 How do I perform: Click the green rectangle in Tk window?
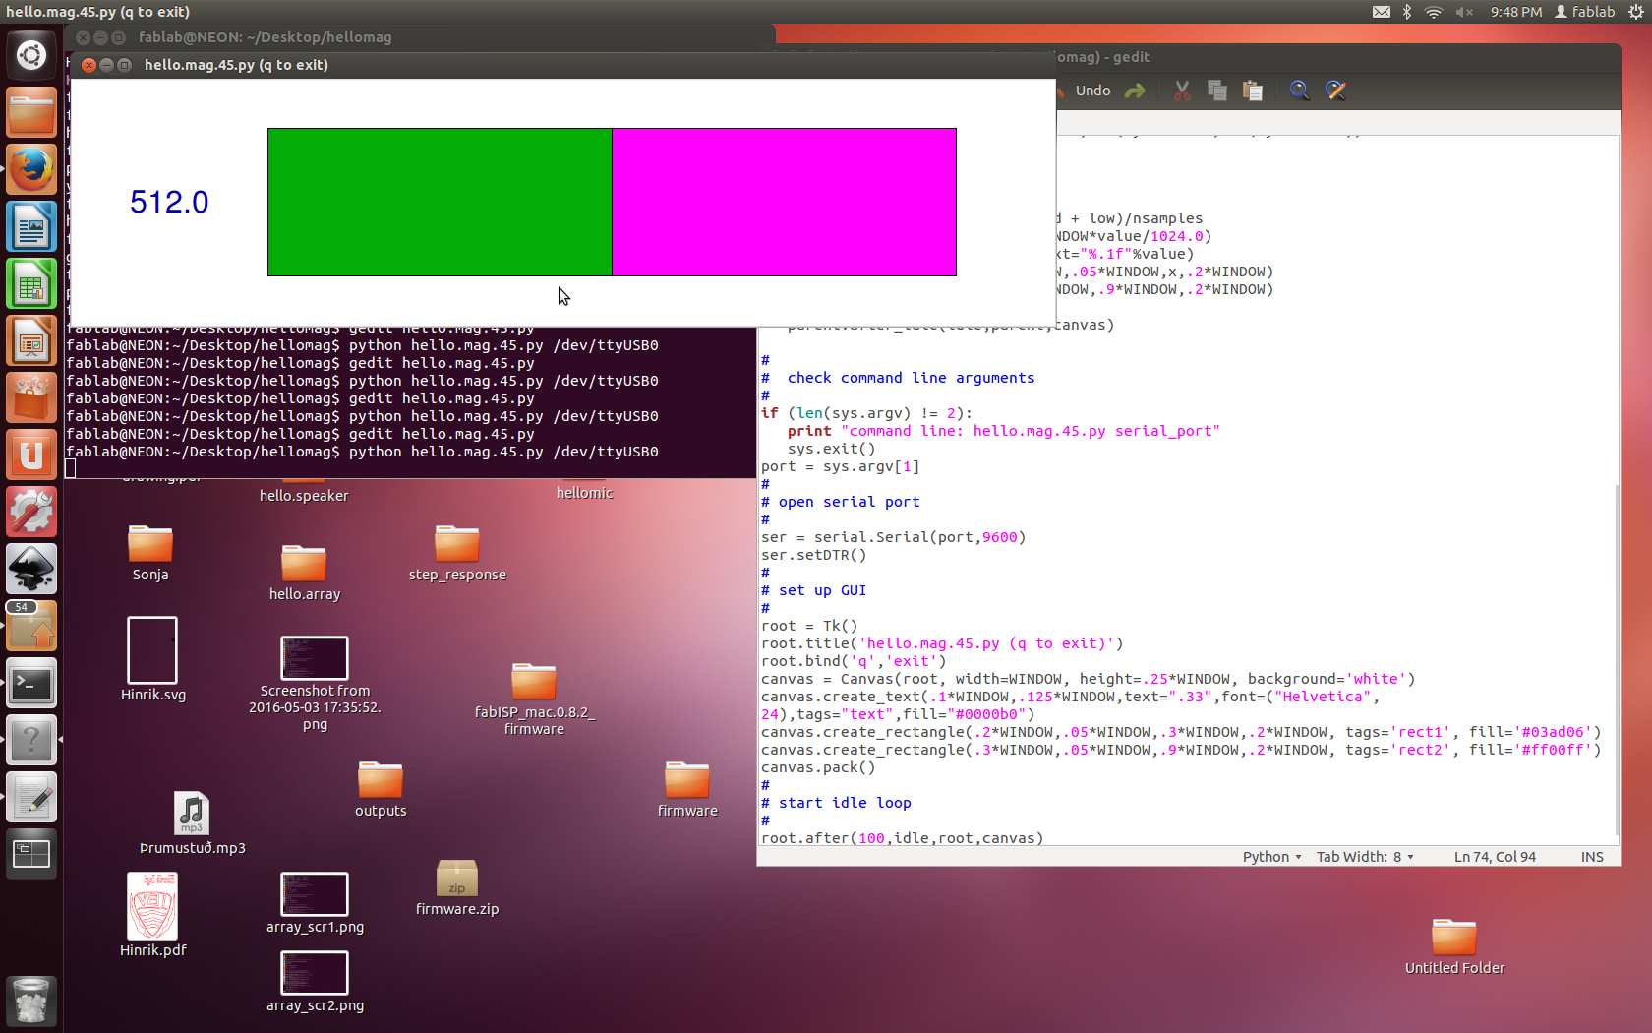point(440,202)
